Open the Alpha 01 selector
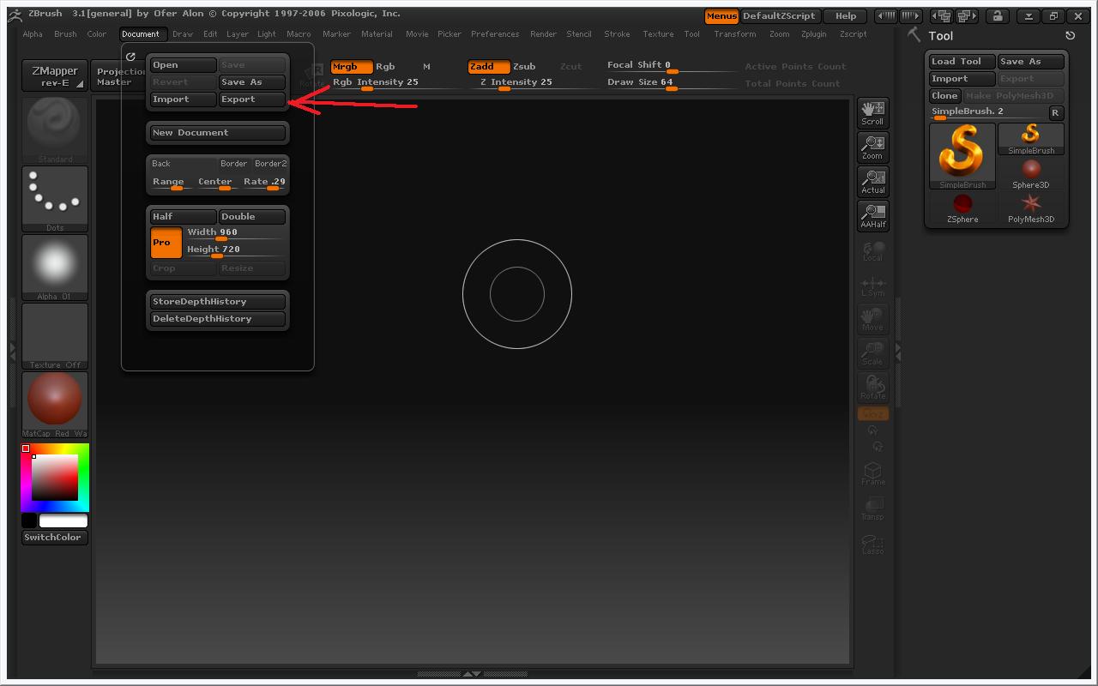Screen dimensions: 1098x686 click(55, 267)
